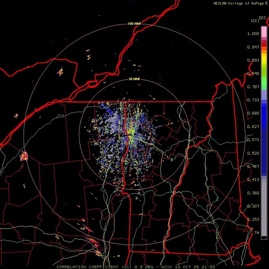
Task: Pick the bright green segment of the color bar
Action: [x=264, y=82]
